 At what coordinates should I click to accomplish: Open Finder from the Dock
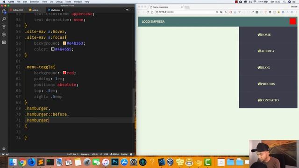pos(13,162)
